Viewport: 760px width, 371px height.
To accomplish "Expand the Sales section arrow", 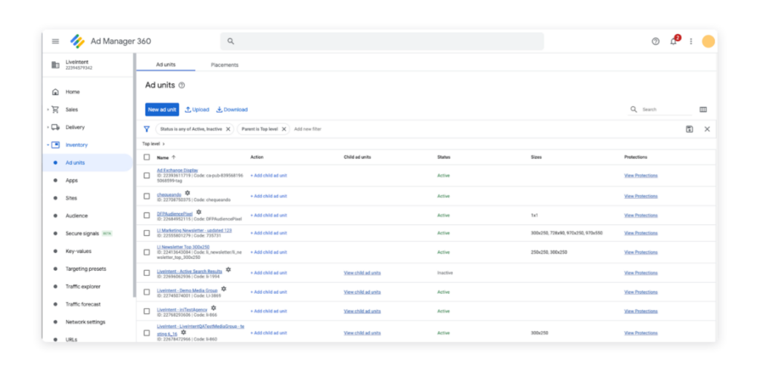I will (47, 110).
